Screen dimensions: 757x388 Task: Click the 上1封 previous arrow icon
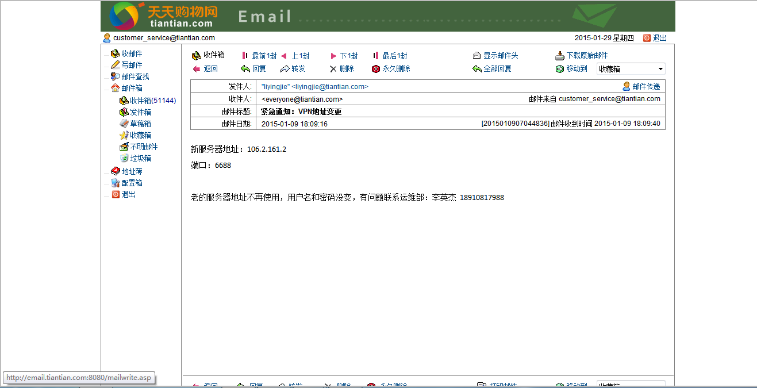pos(283,56)
